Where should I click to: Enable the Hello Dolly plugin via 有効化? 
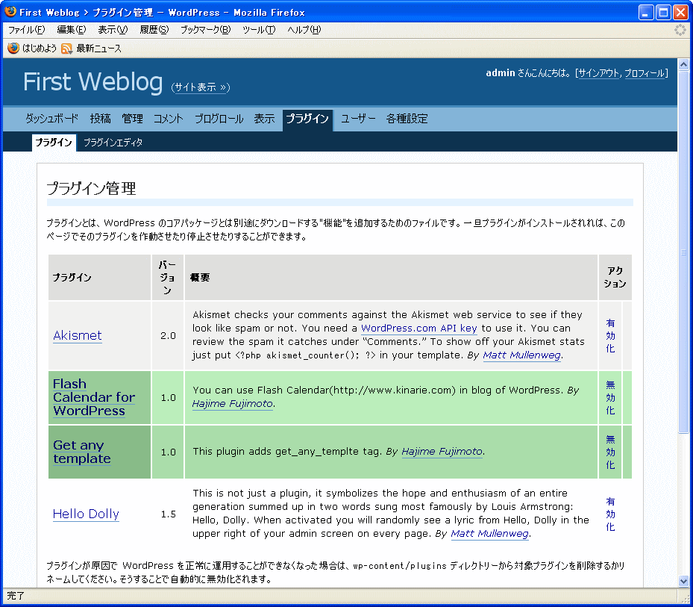610,514
